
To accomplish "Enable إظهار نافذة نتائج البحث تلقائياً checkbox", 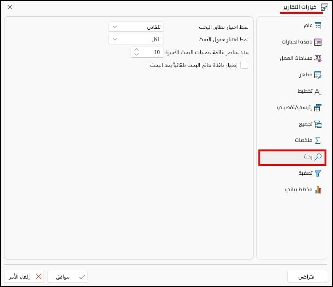I will pyautogui.click(x=244, y=65).
